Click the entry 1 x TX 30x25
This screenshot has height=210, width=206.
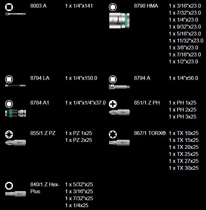[x=184, y=168]
